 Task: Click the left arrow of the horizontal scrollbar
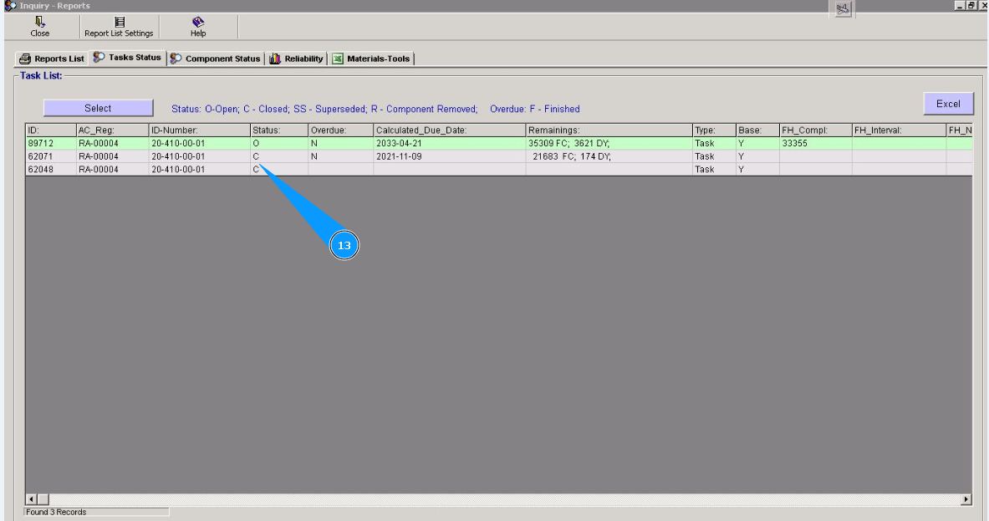[32, 499]
